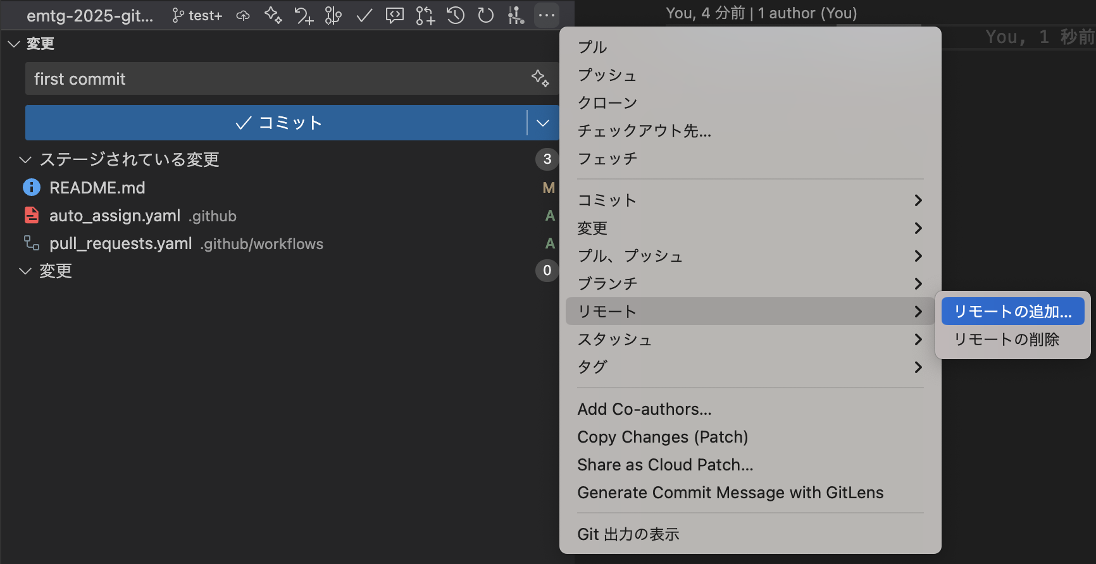Open the Git graph view icon
1096x564 pixels.
click(516, 15)
